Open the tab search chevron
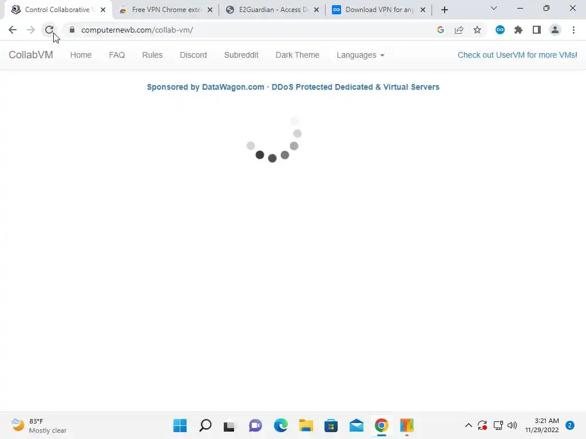This screenshot has height=439, width=586. (494, 8)
